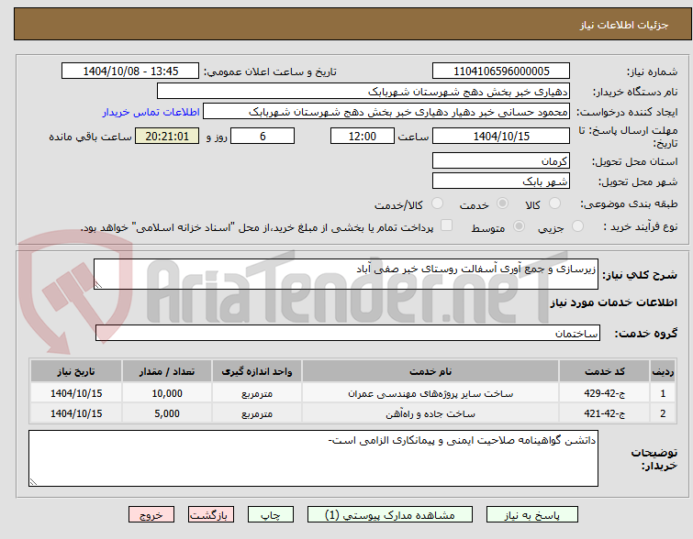
Task: Click the resize handle of توضیحات خریدار box
Action: point(33,481)
